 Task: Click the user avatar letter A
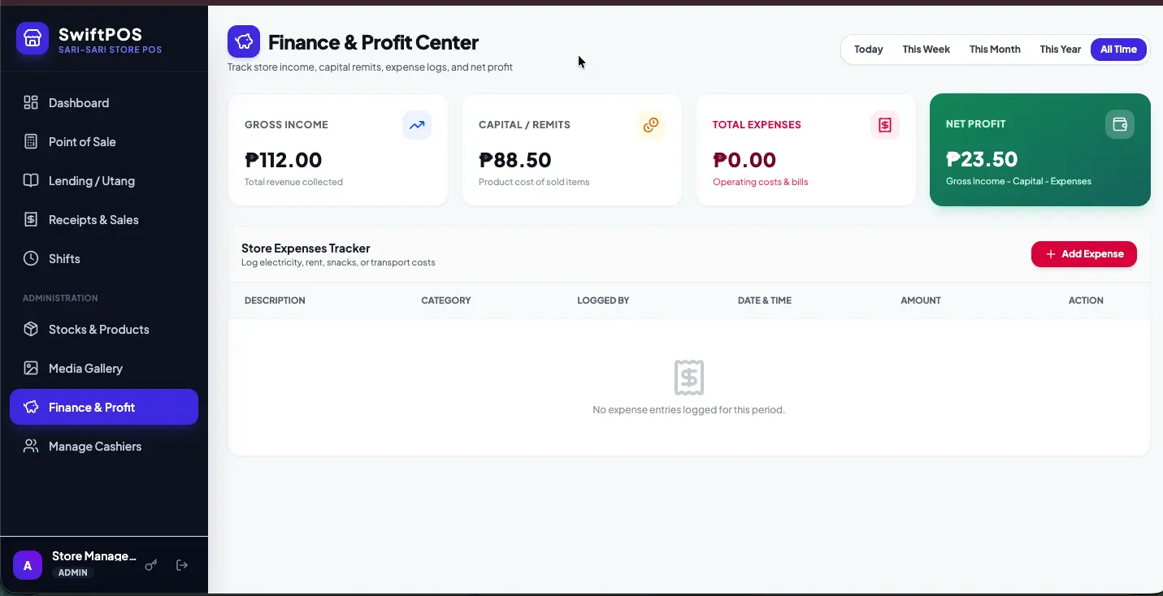coord(28,566)
